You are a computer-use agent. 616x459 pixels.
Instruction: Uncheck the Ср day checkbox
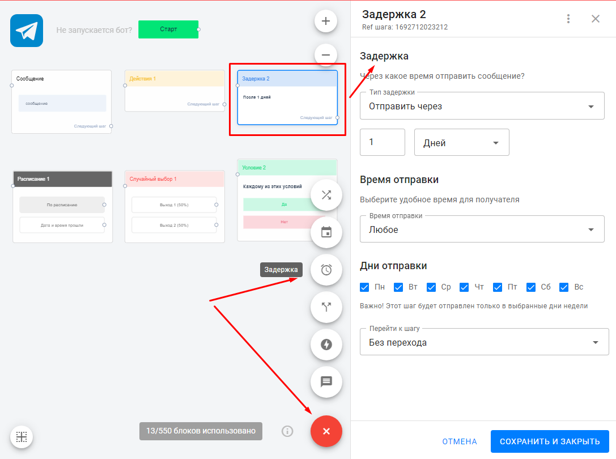[431, 287]
